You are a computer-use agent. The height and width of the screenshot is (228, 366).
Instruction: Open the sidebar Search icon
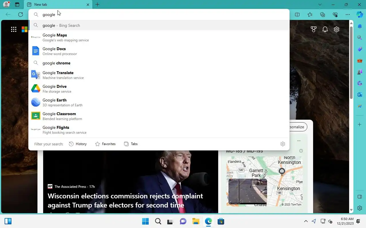point(360,38)
